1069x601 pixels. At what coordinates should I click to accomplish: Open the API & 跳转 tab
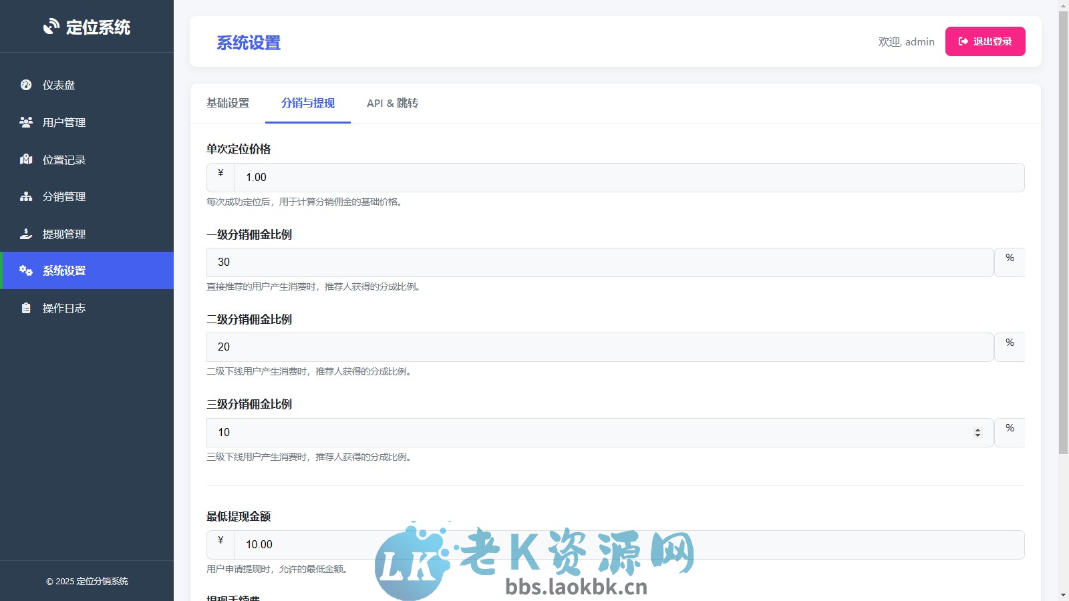click(x=392, y=104)
